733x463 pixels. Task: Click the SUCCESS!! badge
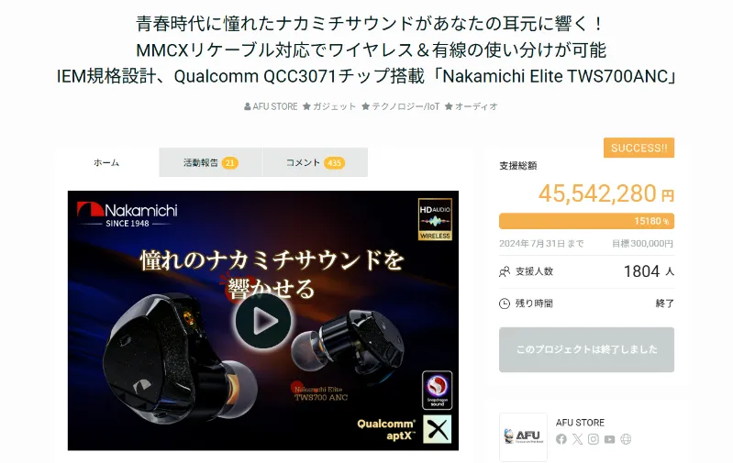click(x=639, y=149)
